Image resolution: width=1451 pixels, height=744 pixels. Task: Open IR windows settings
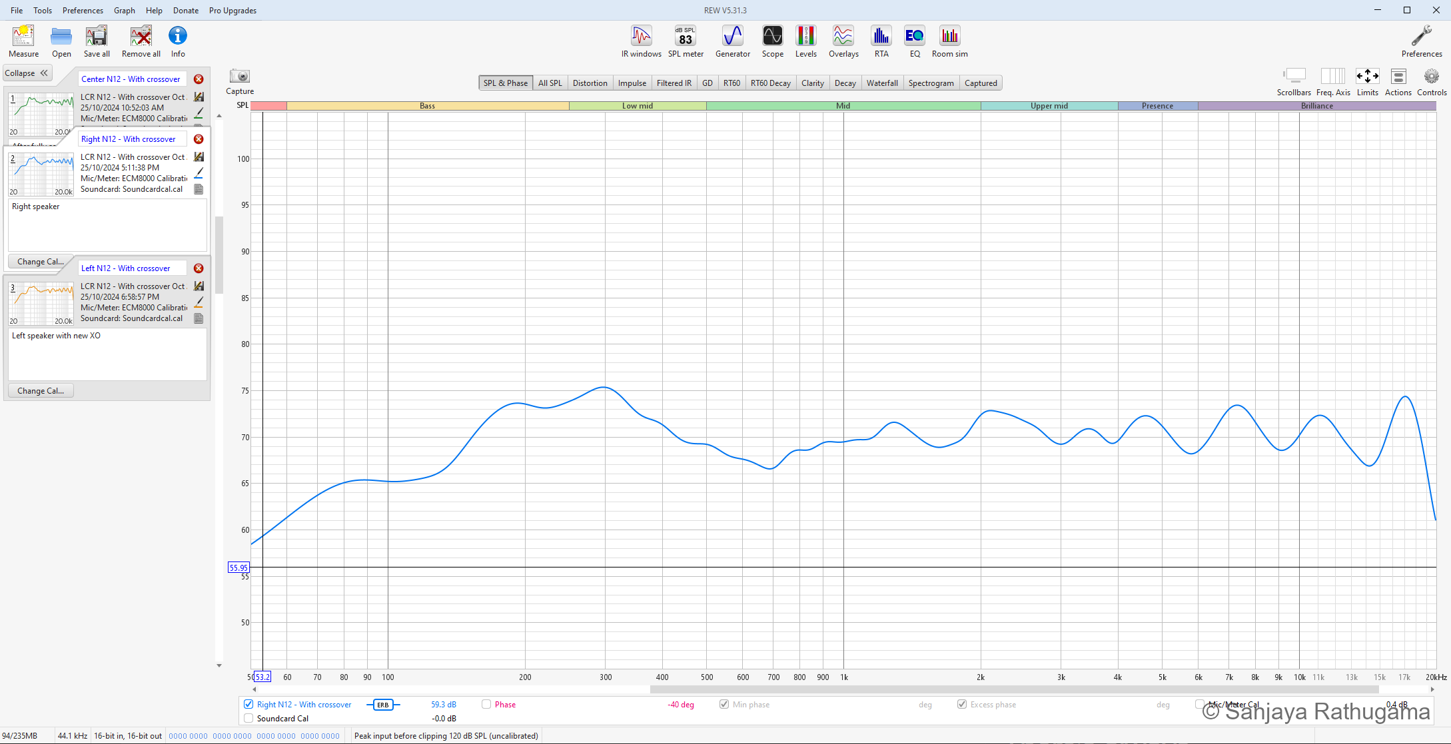[x=641, y=41]
